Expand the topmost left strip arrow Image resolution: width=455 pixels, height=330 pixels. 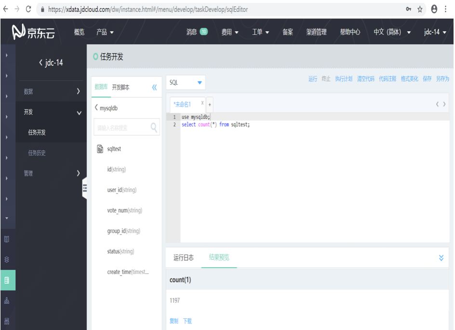click(7, 55)
